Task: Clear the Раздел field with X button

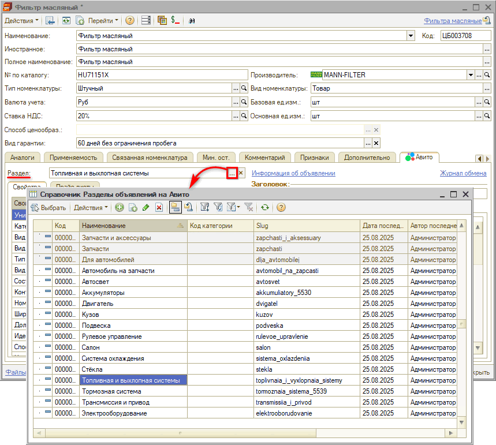Action: [x=241, y=173]
